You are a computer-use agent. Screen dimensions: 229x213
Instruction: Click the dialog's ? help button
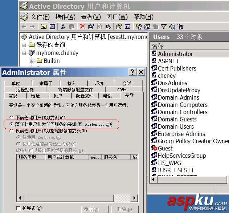(132, 72)
